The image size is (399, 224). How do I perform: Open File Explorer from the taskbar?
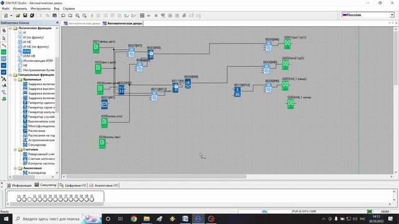[147, 218]
